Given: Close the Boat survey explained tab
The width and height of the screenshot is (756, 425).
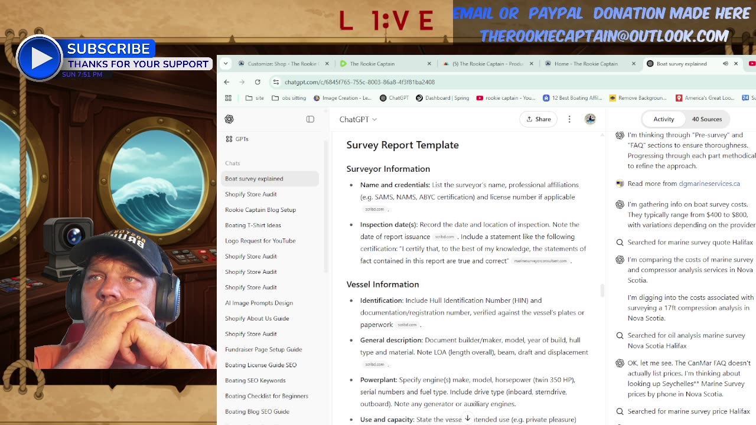Looking at the screenshot, I should pos(736,64).
